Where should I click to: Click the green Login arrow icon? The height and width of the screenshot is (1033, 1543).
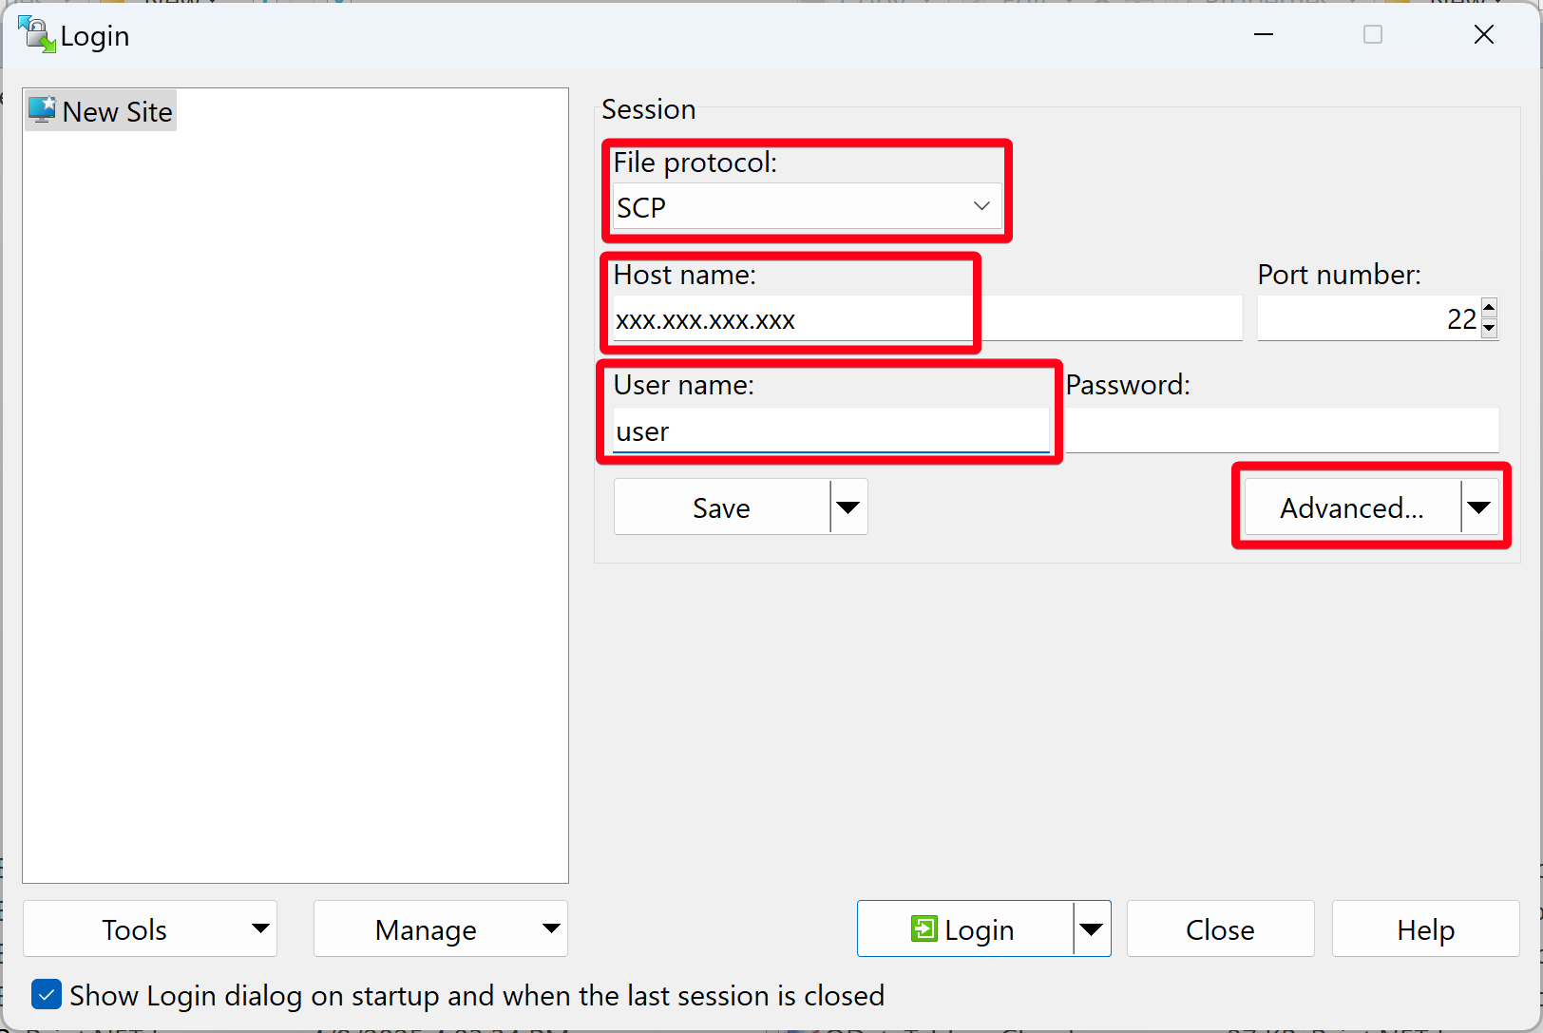(x=924, y=928)
